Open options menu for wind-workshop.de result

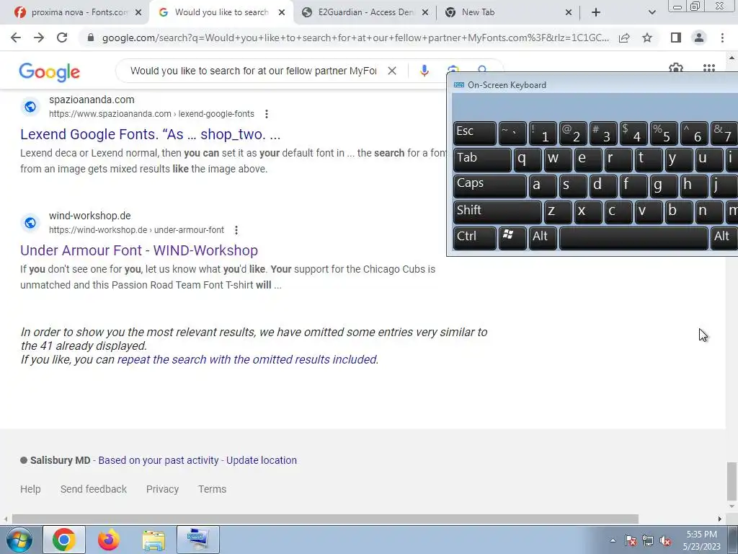[236, 230]
